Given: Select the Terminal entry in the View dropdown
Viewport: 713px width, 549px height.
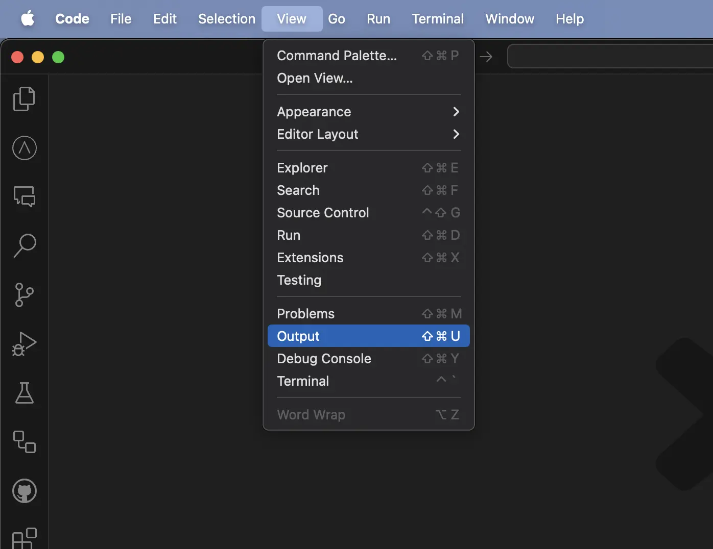Looking at the screenshot, I should click(x=368, y=381).
